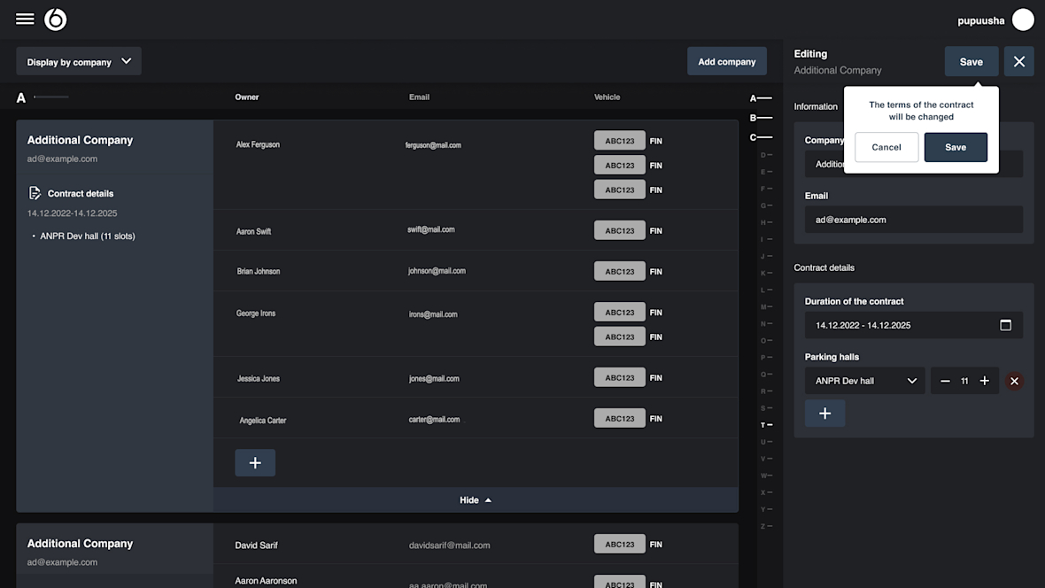Open the ANPR Dev hall parking hall dropdown
This screenshot has height=588, width=1045.
coord(864,381)
